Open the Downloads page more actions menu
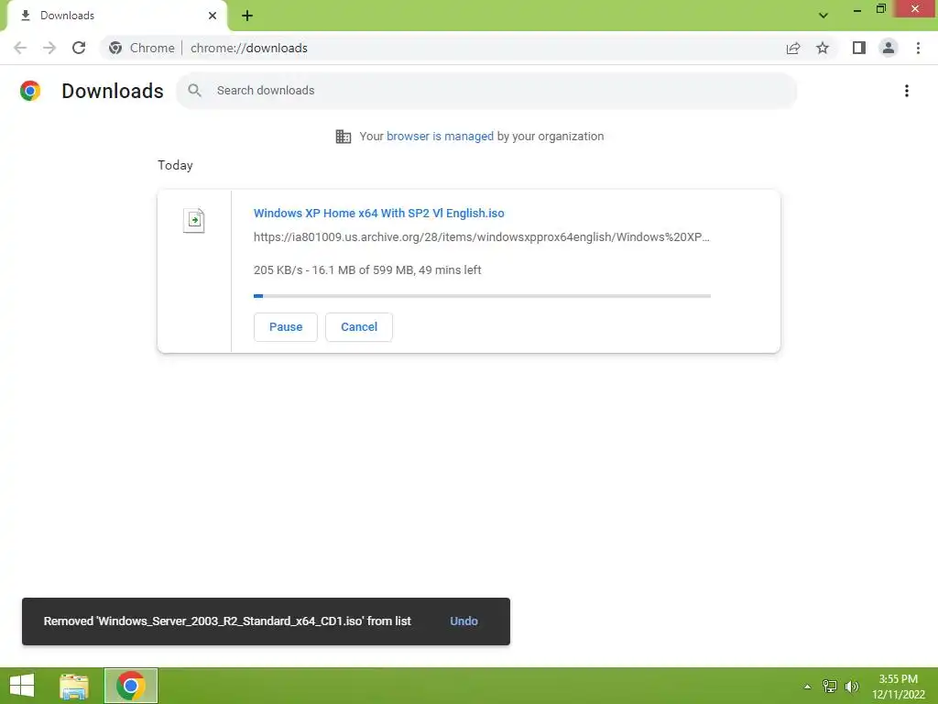The height and width of the screenshot is (704, 938). [907, 91]
